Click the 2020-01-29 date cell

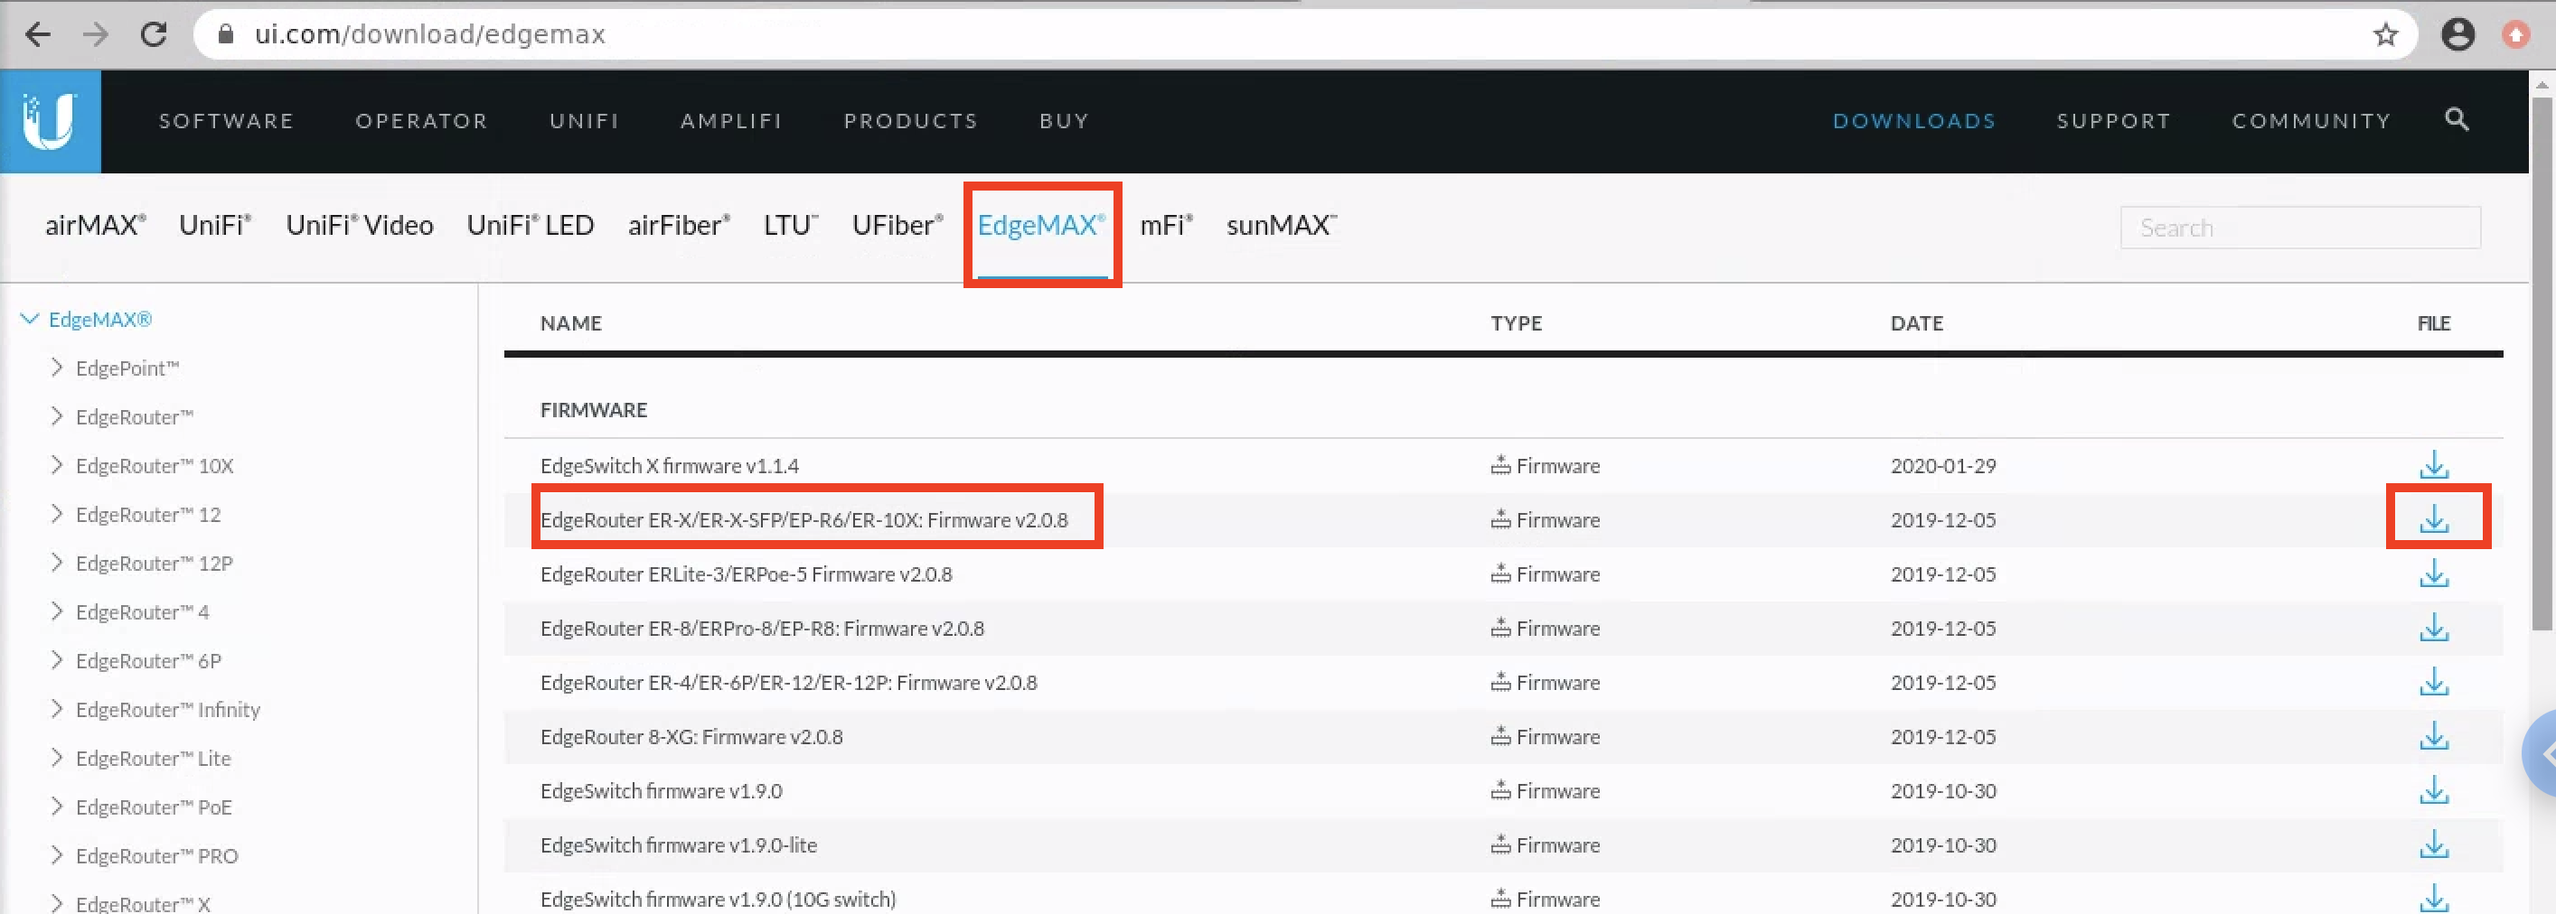coord(1943,465)
